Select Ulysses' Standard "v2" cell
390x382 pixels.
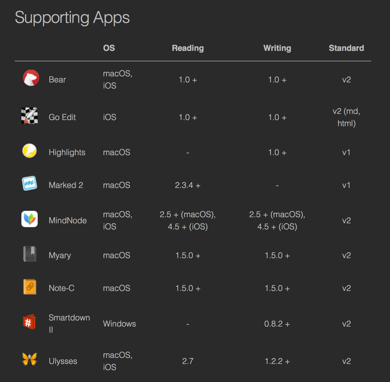[x=346, y=361]
